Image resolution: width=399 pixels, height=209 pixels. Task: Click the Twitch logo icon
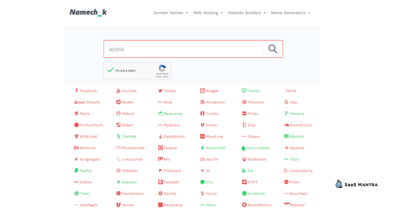click(244, 91)
